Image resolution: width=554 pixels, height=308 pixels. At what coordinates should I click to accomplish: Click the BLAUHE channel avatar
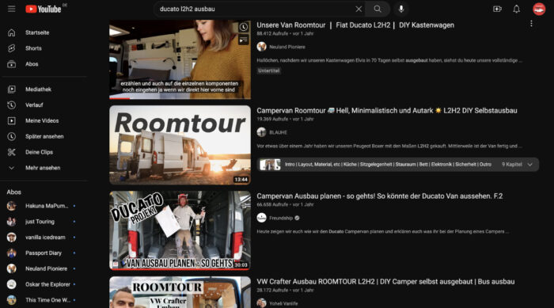(x=261, y=132)
